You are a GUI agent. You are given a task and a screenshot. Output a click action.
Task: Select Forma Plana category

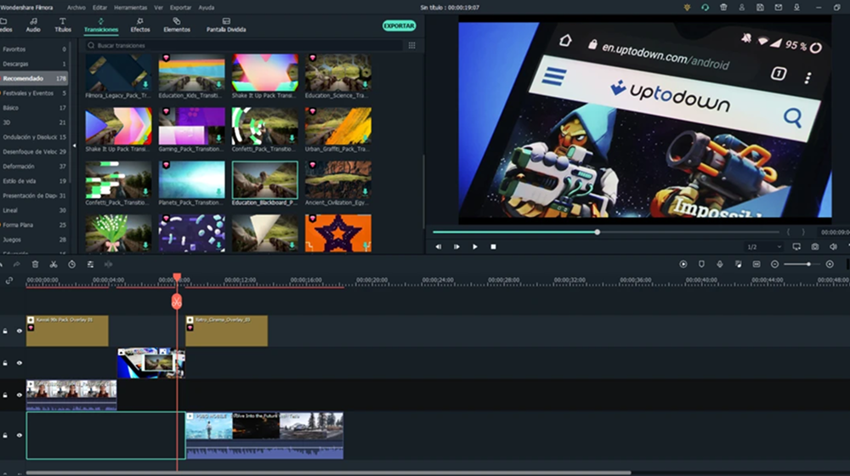click(34, 225)
